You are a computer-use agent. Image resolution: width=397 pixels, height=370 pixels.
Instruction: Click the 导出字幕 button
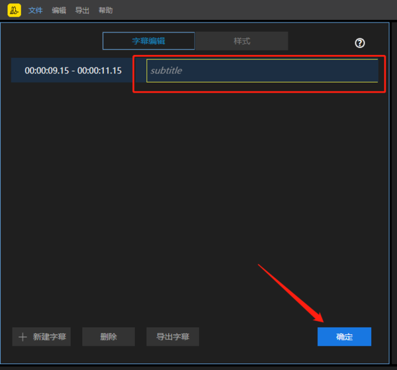pos(173,336)
